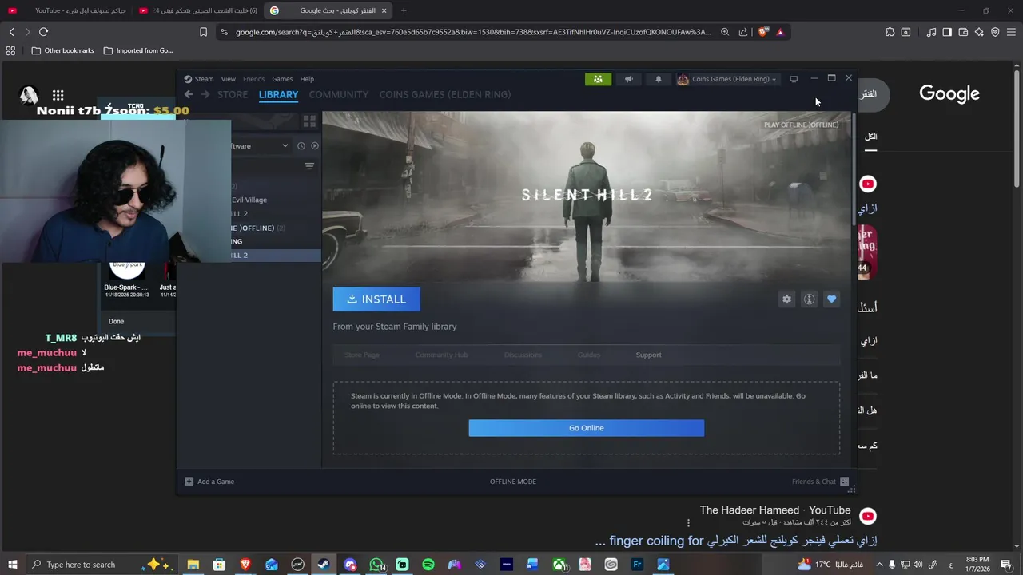Open Brave Rewards triangle icon

click(x=780, y=32)
